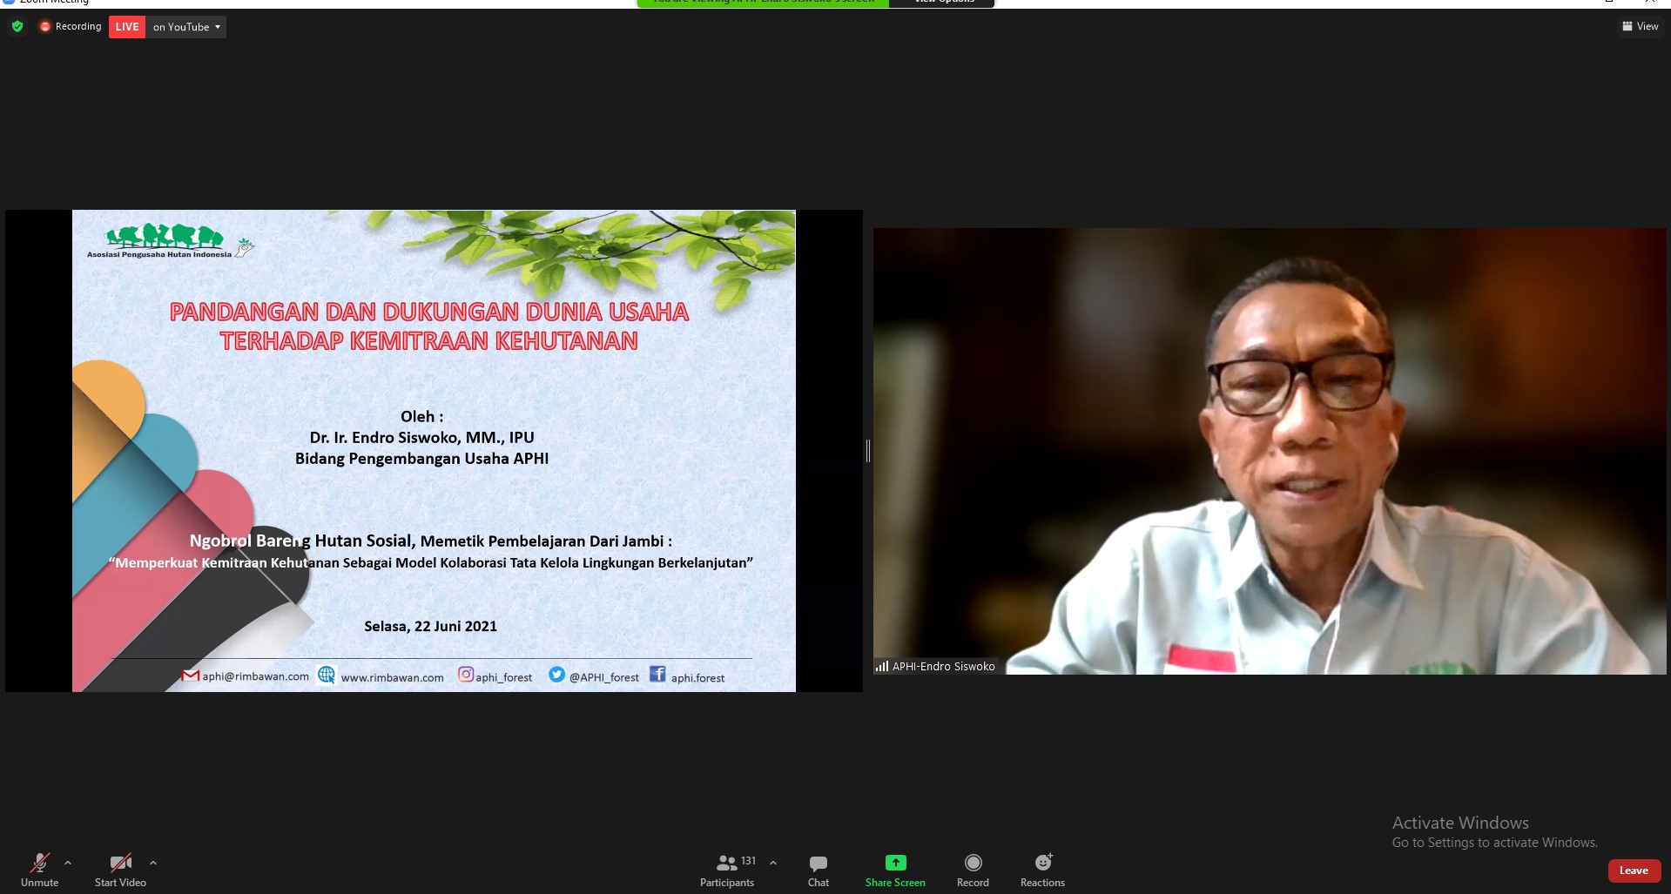The height and width of the screenshot is (894, 1671).
Task: Toggle Start Video on
Action: (120, 870)
